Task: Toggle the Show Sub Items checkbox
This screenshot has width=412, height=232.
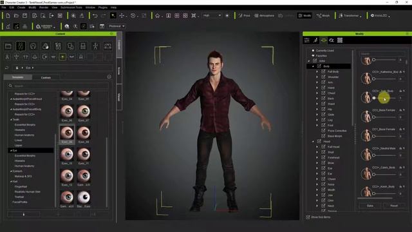Action: coord(308,217)
